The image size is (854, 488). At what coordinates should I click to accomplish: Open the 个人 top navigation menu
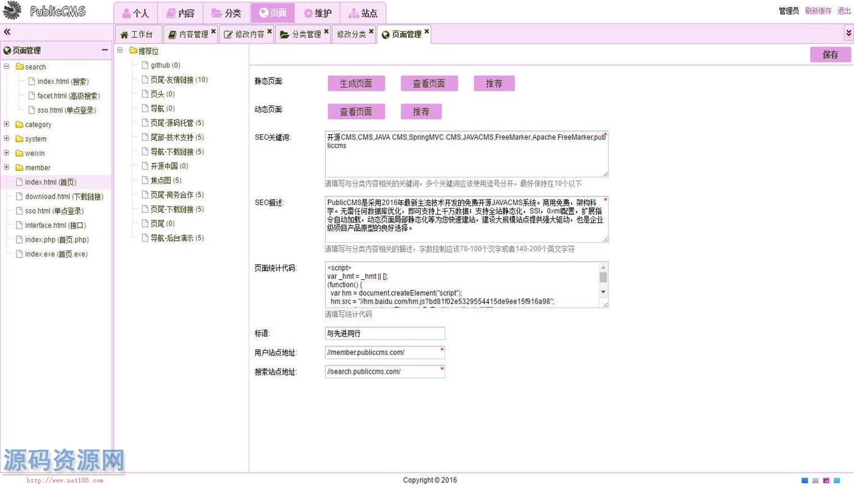coord(135,13)
